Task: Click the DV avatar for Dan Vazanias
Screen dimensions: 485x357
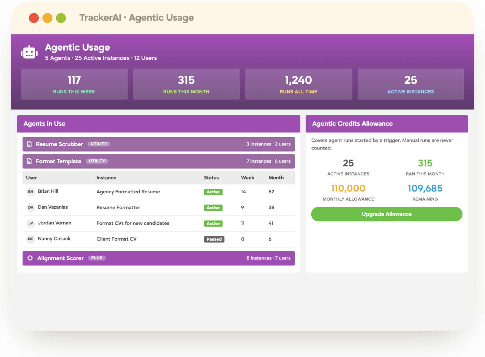Action: (x=31, y=207)
